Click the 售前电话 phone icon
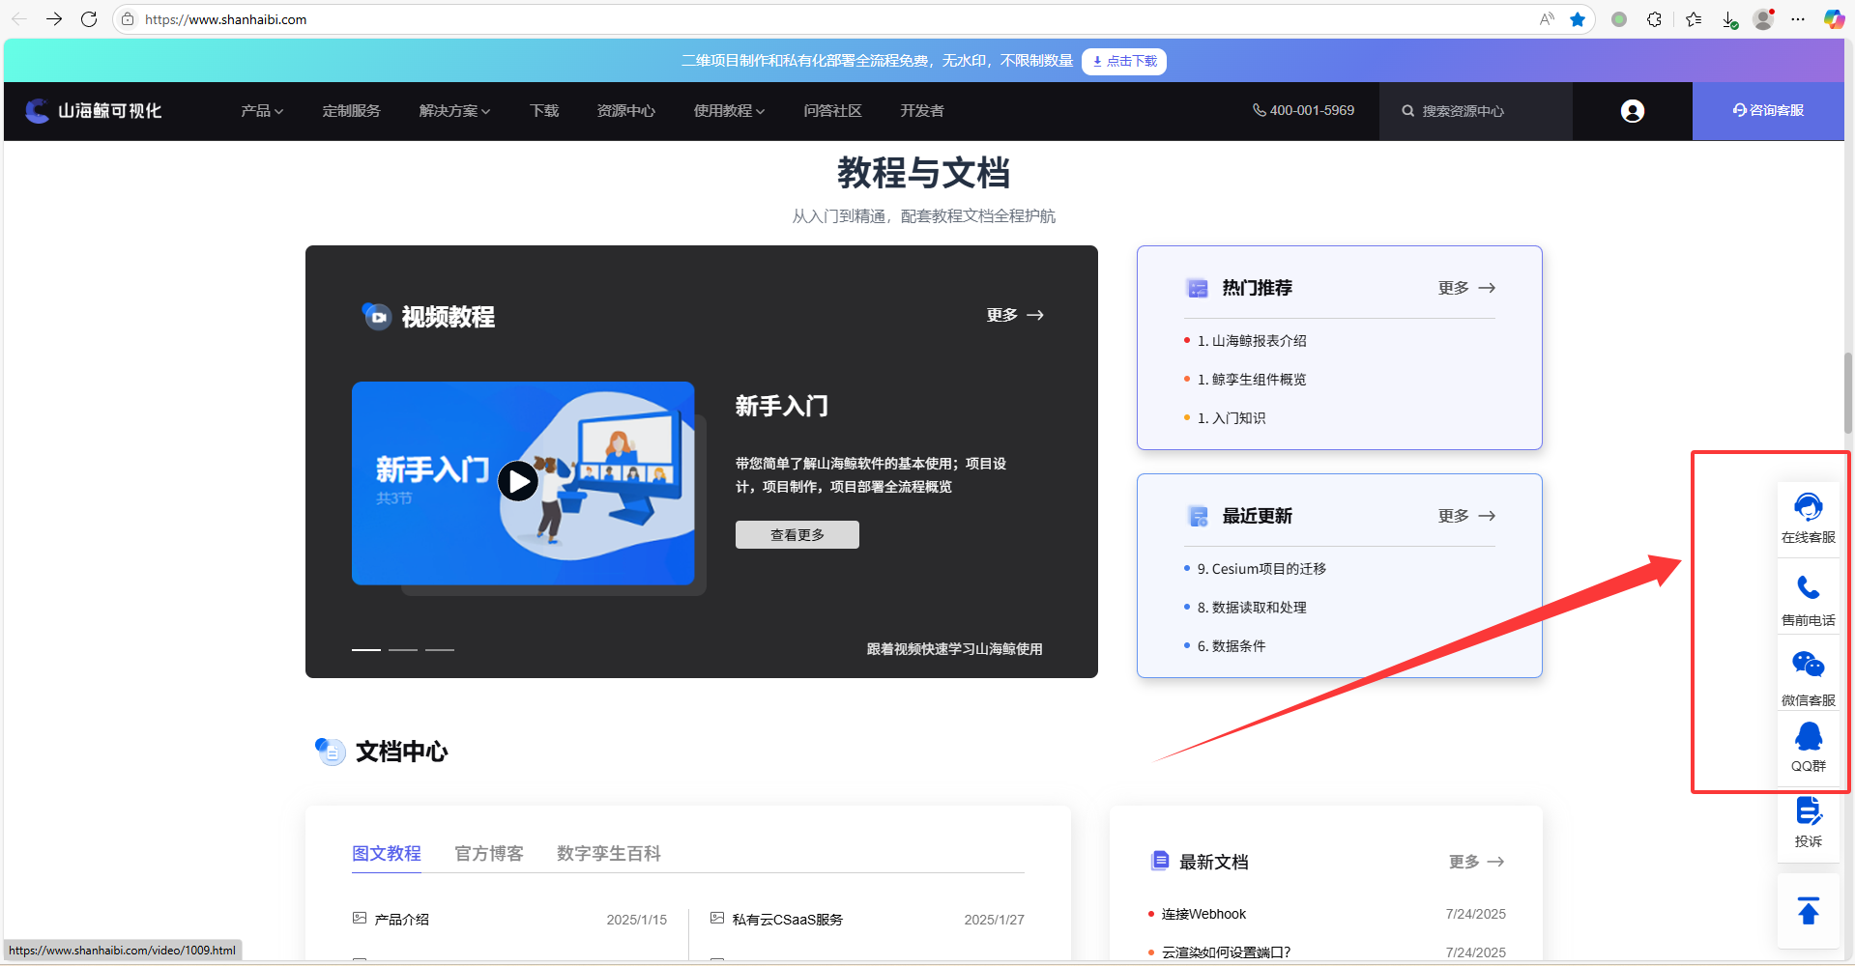Viewport: 1855px width, 966px height. click(x=1809, y=587)
